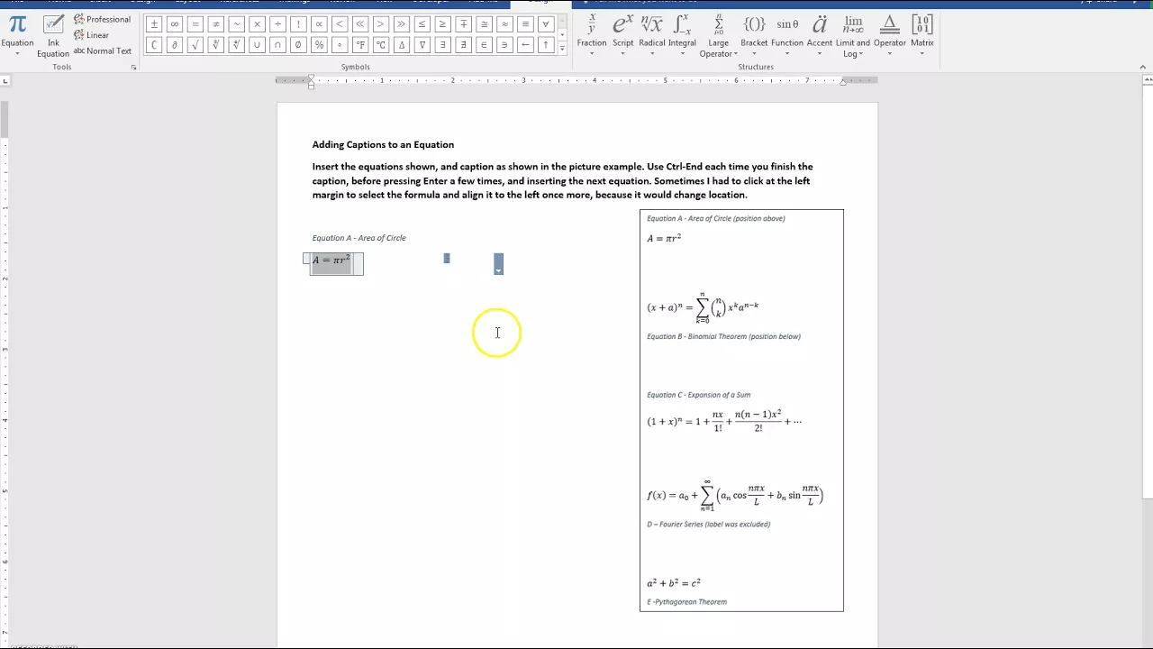1153x649 pixels.
Task: Insert the degrees Fahrenheit symbol
Action: [360, 45]
